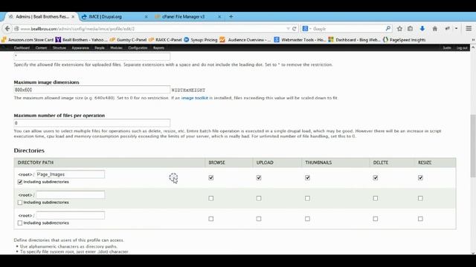This screenshot has height=267, width=476.
Task: Open the Reports admin menu item
Action: [158, 47]
